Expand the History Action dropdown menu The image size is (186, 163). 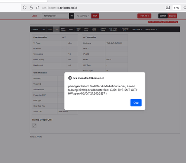pos(151,29)
